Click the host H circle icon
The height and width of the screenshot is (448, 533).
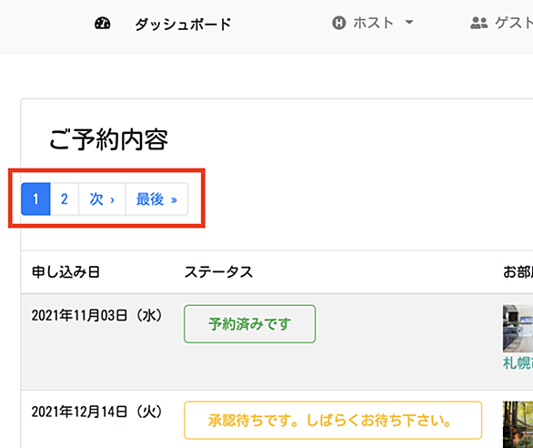(x=339, y=23)
